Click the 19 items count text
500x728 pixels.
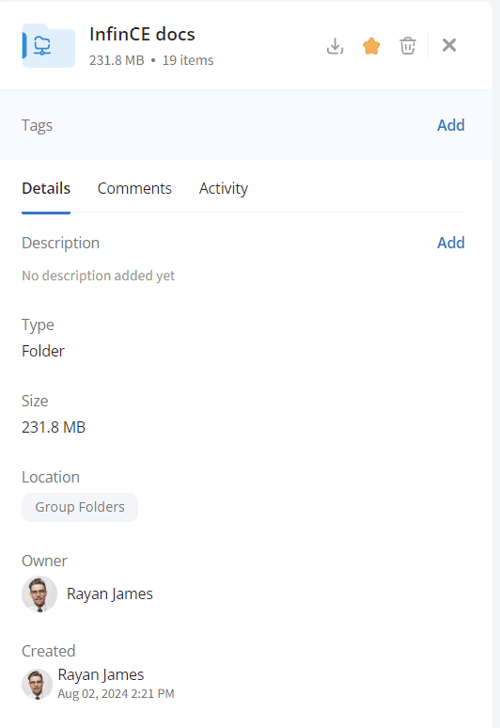(x=188, y=60)
